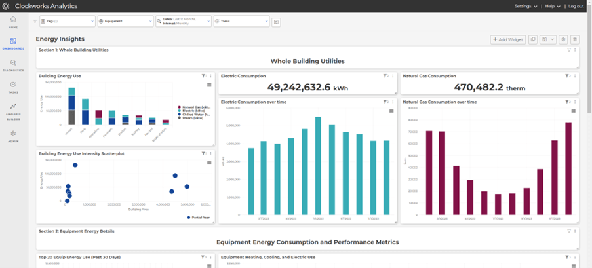The width and height of the screenshot is (592, 268).
Task: Expand the Dates and Interval dropdown
Action: (183, 22)
